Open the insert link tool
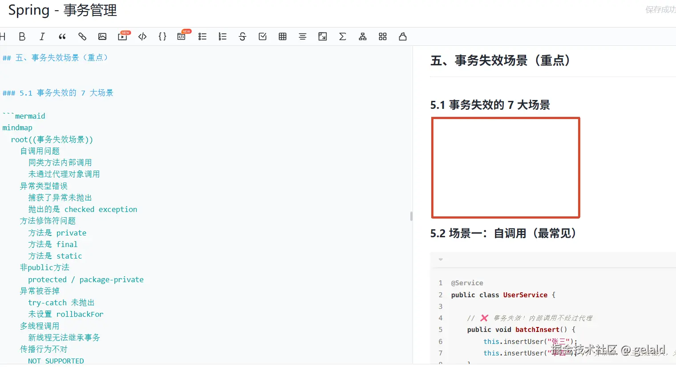676x367 pixels. point(82,36)
